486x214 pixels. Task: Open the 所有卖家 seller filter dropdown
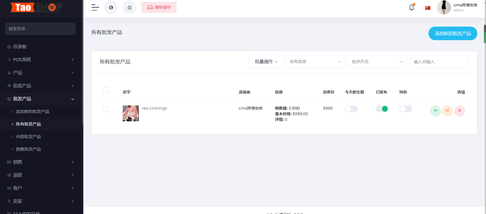(x=315, y=62)
